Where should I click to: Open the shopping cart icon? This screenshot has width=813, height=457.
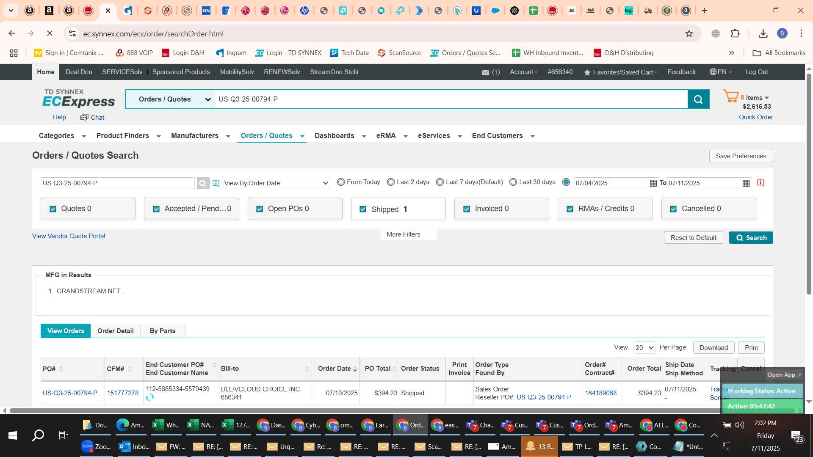[x=731, y=96]
